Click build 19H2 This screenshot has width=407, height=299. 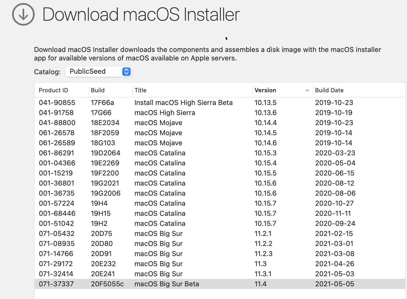pos(99,223)
